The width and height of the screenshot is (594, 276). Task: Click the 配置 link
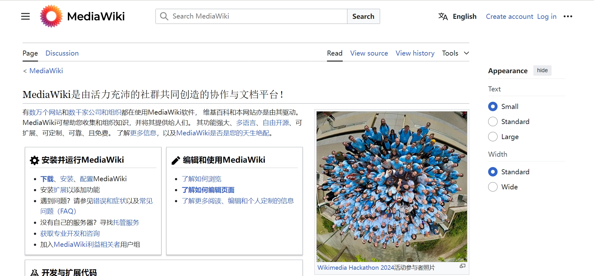86,179
